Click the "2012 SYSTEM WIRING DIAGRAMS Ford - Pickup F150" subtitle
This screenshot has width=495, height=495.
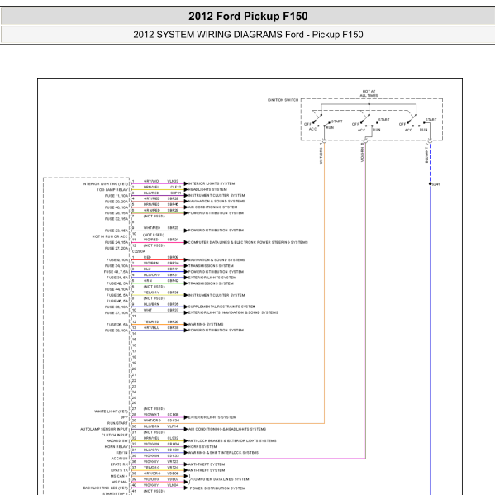point(248,35)
